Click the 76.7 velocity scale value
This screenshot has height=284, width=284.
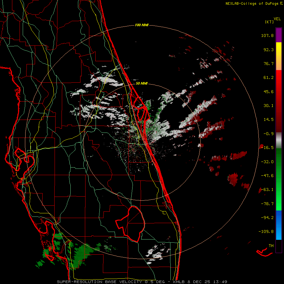(x=269, y=63)
